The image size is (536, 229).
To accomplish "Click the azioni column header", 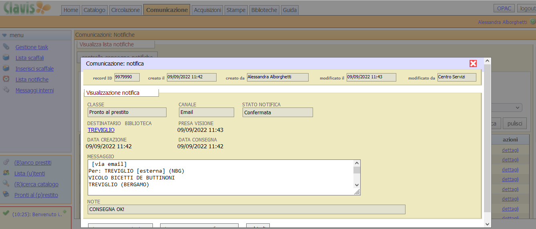I will point(510,139).
